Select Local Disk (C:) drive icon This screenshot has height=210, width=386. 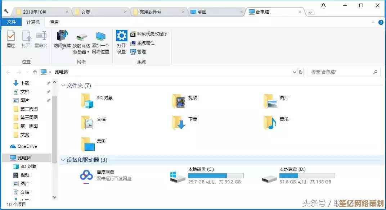click(178, 176)
